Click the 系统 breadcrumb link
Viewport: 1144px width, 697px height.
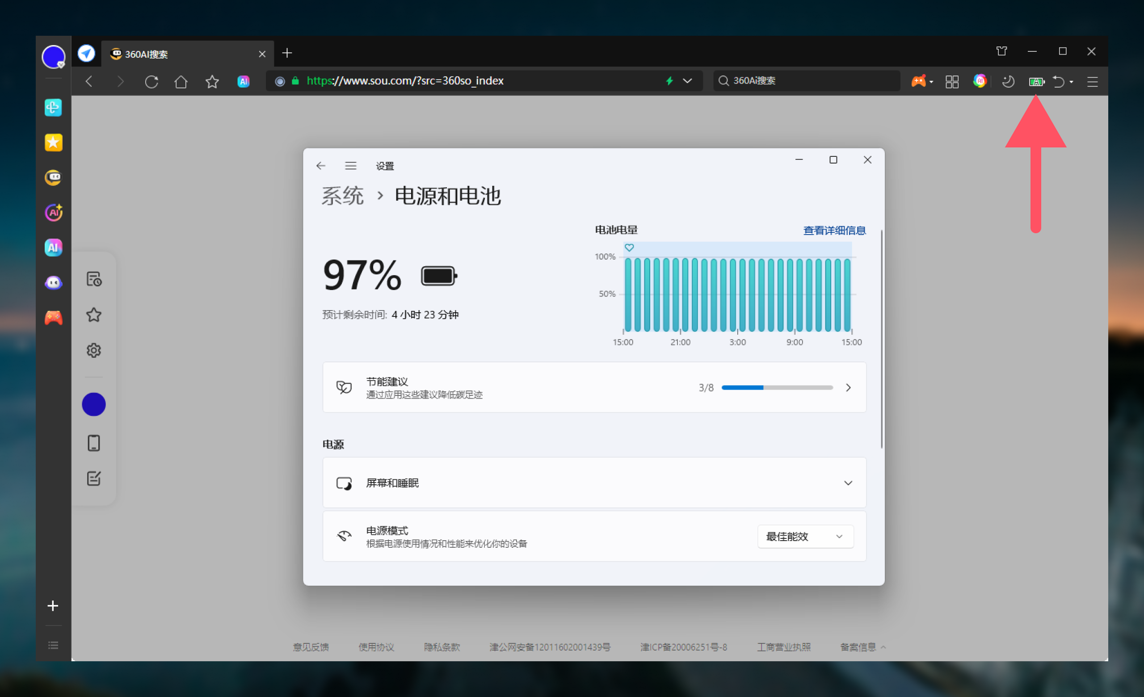pos(342,196)
